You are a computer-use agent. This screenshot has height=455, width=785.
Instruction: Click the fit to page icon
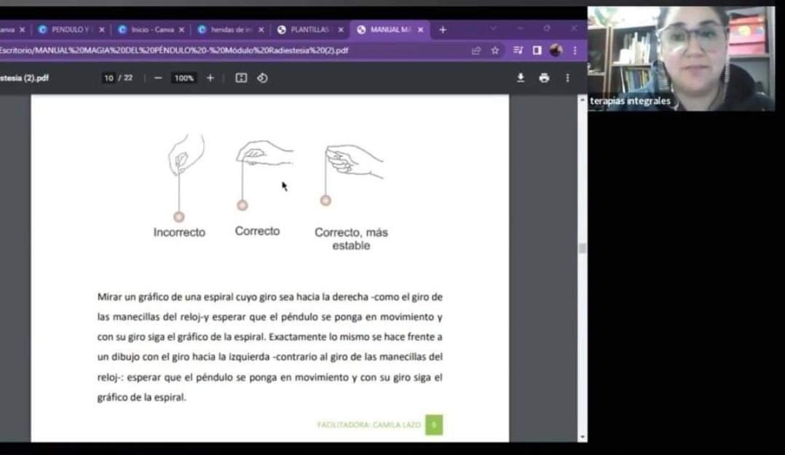[241, 78]
